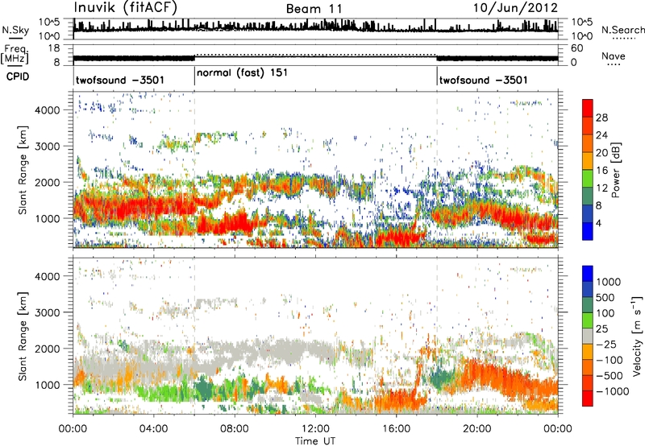Click the '08:00' time axis label
645x446 pixels.
pyautogui.click(x=235, y=429)
